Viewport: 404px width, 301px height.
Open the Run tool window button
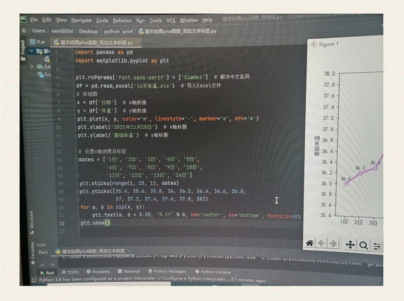[47, 273]
